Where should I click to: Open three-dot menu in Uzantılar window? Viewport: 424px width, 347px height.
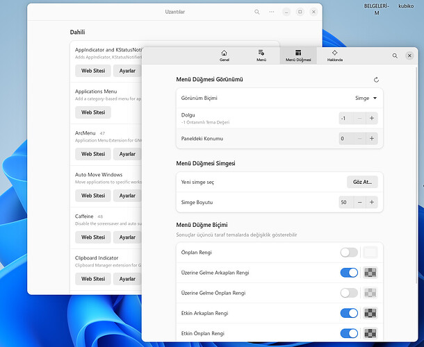tap(272, 12)
